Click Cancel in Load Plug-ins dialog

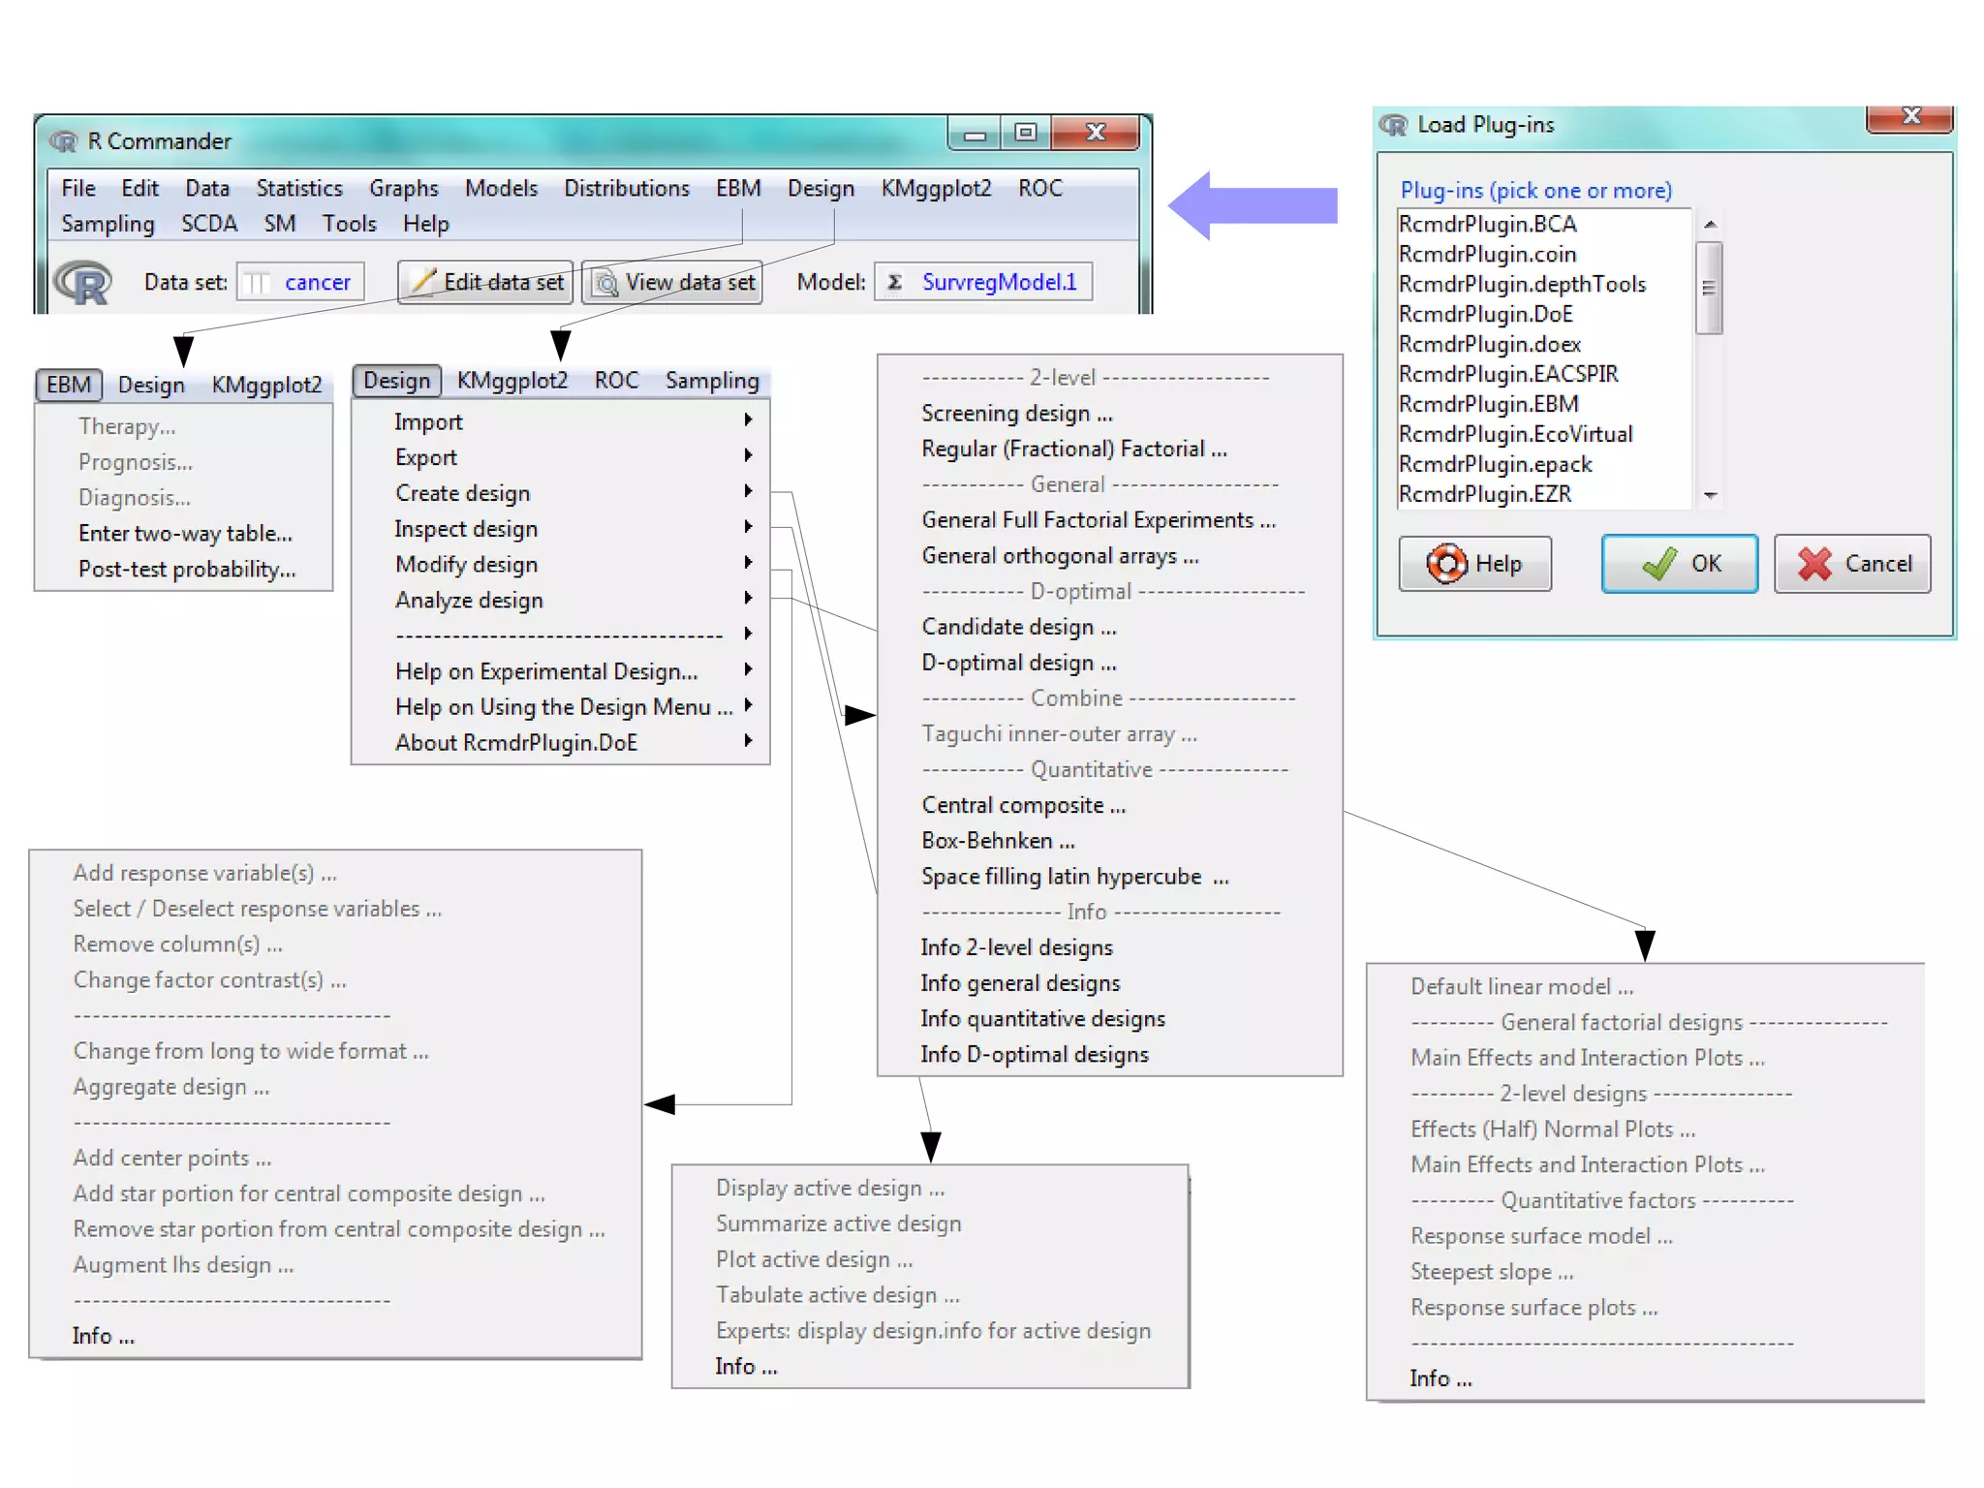pyautogui.click(x=1852, y=564)
